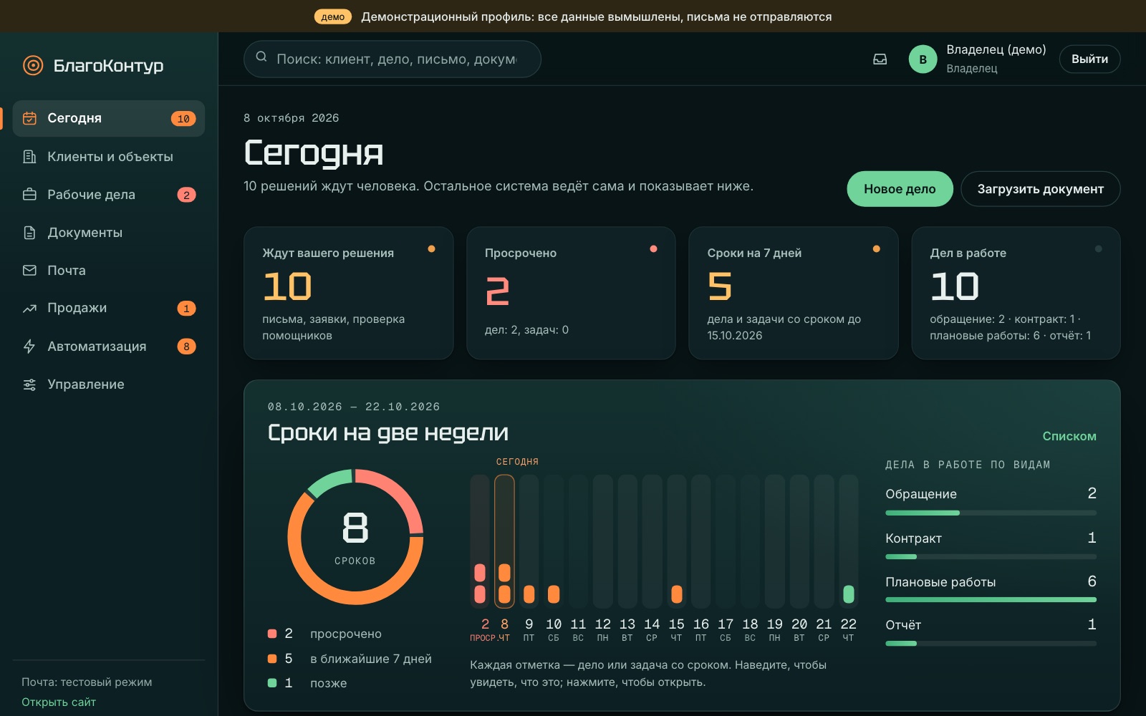
Task: Click text дел: 2, задач: 0
Action: 526,329
